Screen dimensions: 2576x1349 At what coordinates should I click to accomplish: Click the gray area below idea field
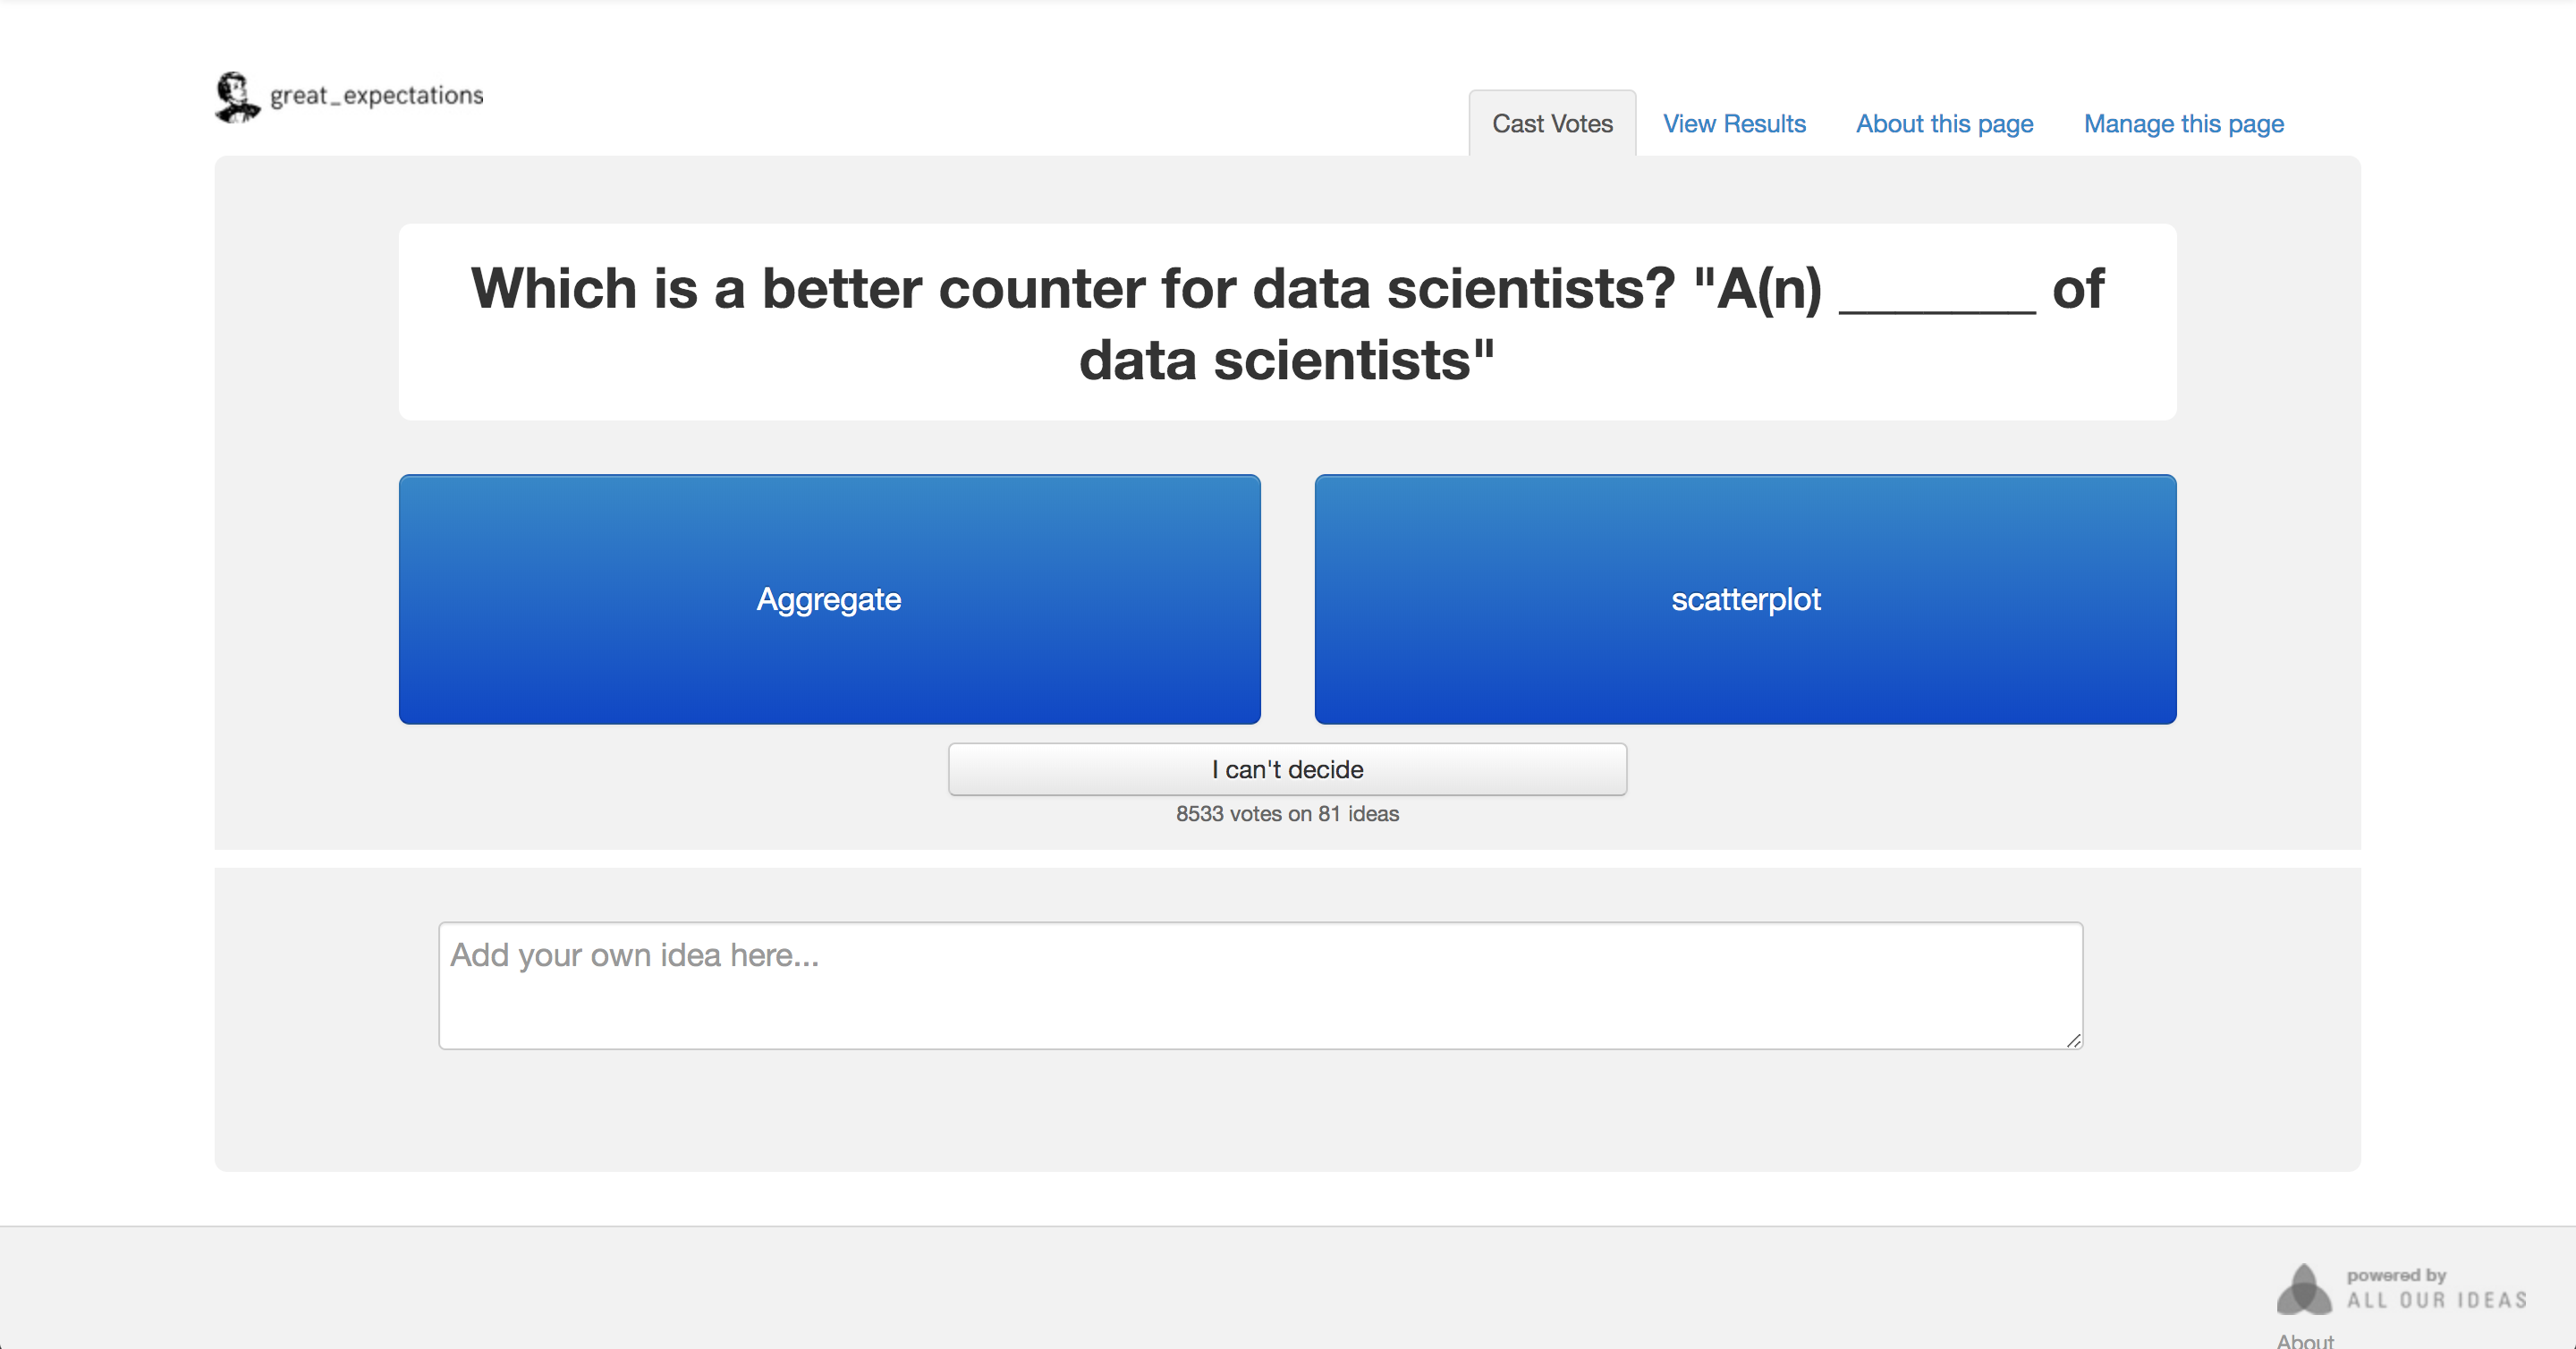(x=1287, y=1110)
